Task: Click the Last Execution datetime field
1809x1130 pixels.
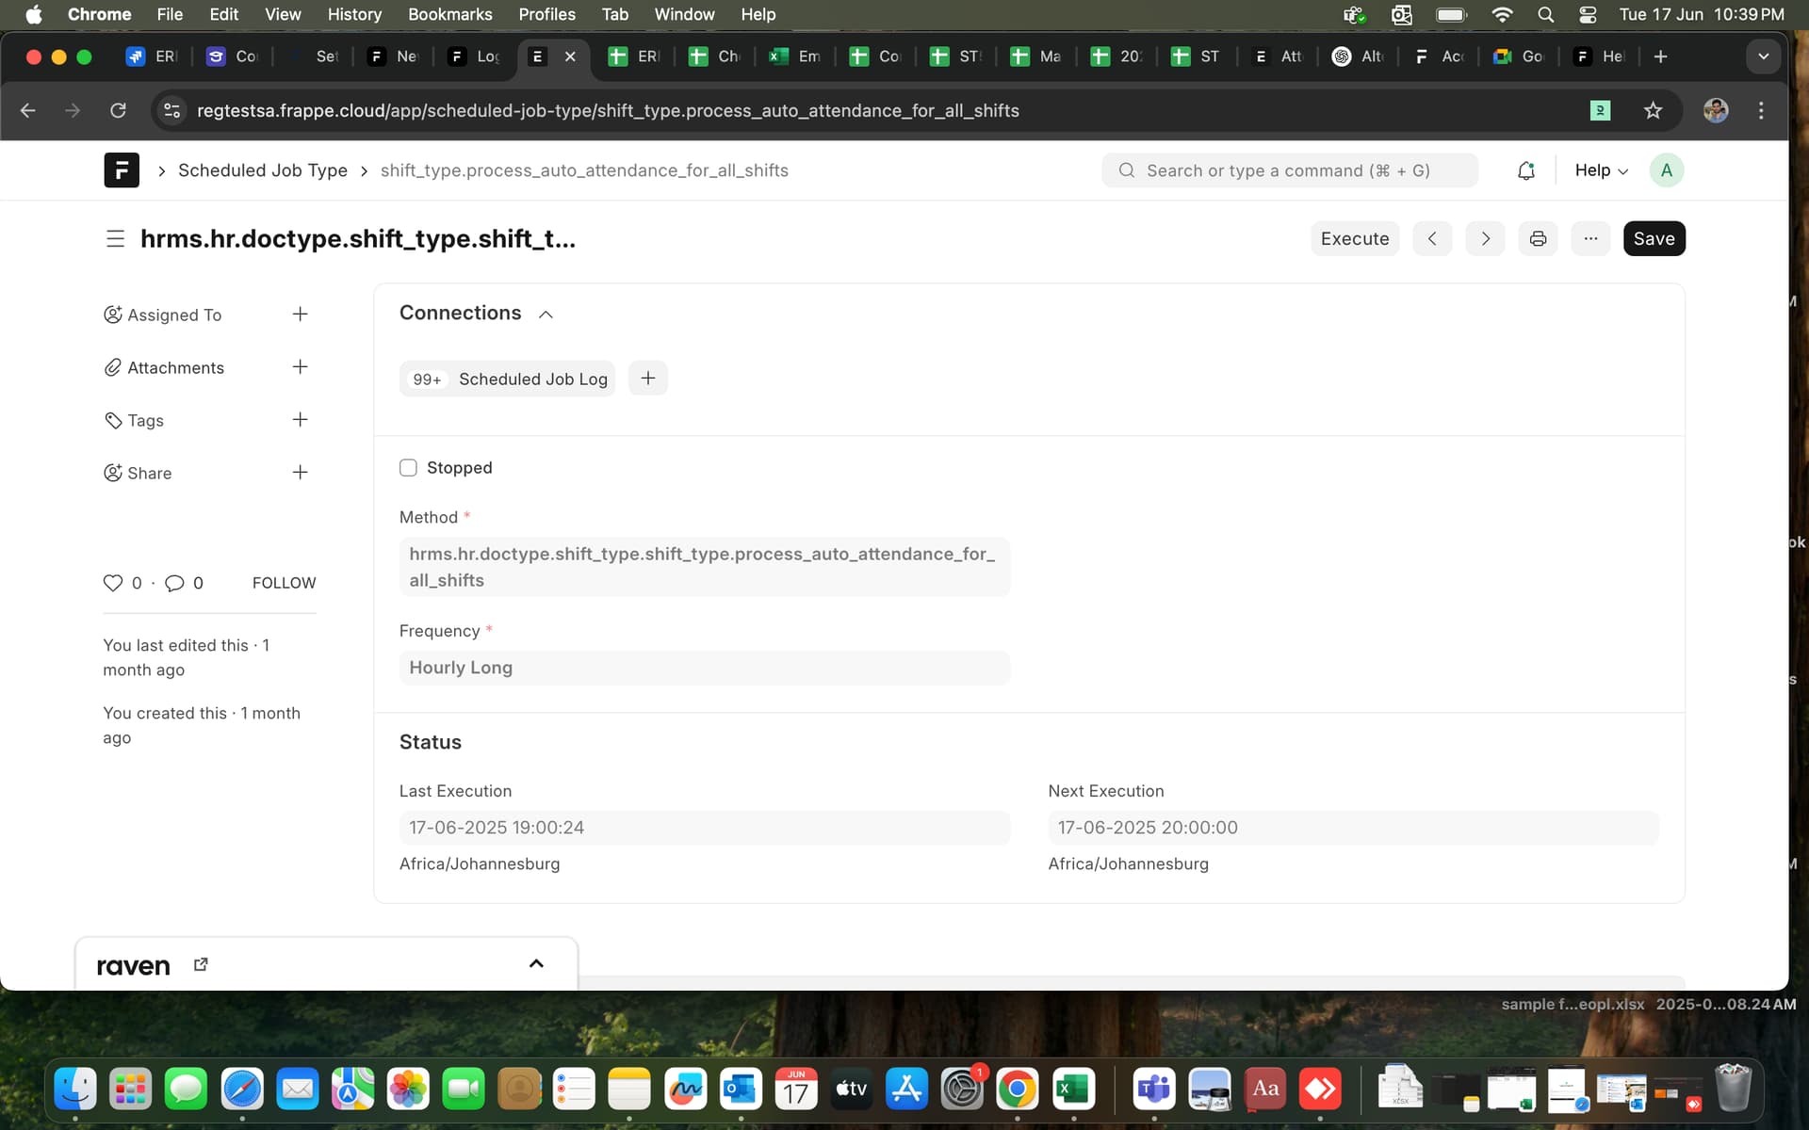Action: 705,828
